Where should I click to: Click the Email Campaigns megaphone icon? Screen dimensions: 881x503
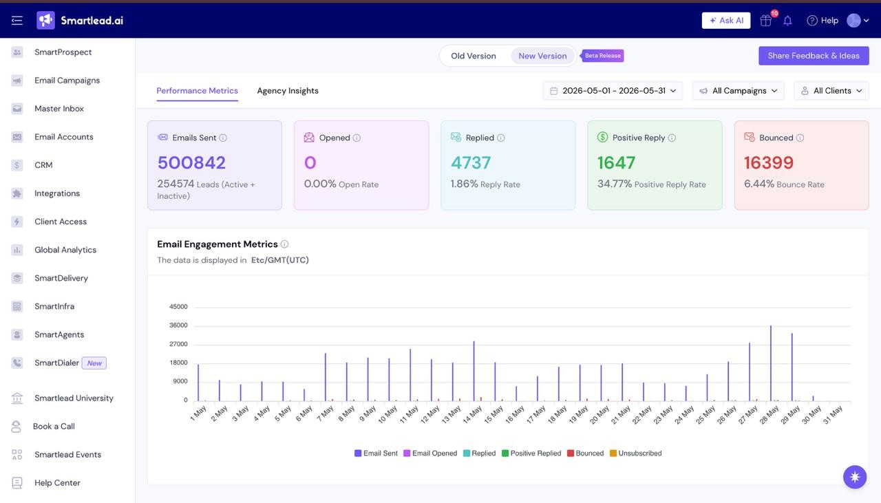tap(17, 81)
